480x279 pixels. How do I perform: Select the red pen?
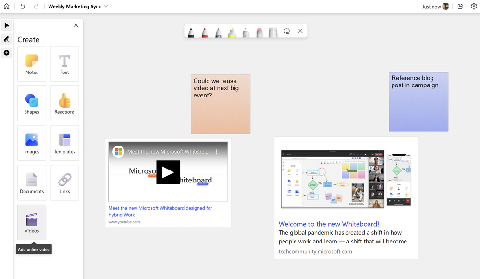pyautogui.click(x=204, y=32)
